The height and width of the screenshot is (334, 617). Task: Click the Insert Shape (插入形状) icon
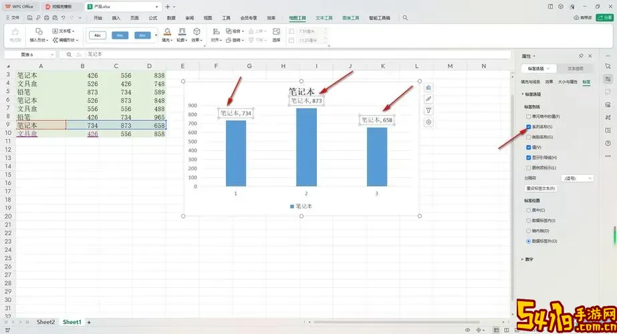[x=39, y=31]
